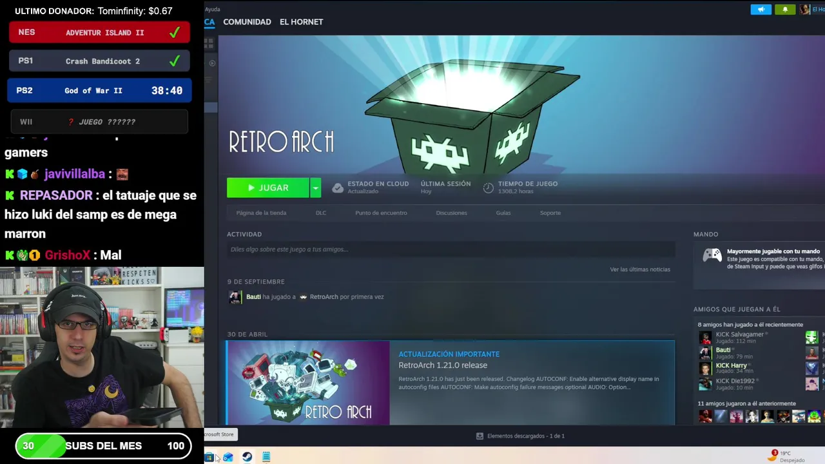Click the Bauti name in activity feed
Screen dimensions: 825x464
pos(253,297)
